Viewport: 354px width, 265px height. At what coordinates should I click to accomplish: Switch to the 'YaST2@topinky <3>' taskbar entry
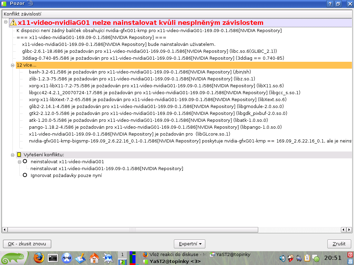tap(172, 262)
